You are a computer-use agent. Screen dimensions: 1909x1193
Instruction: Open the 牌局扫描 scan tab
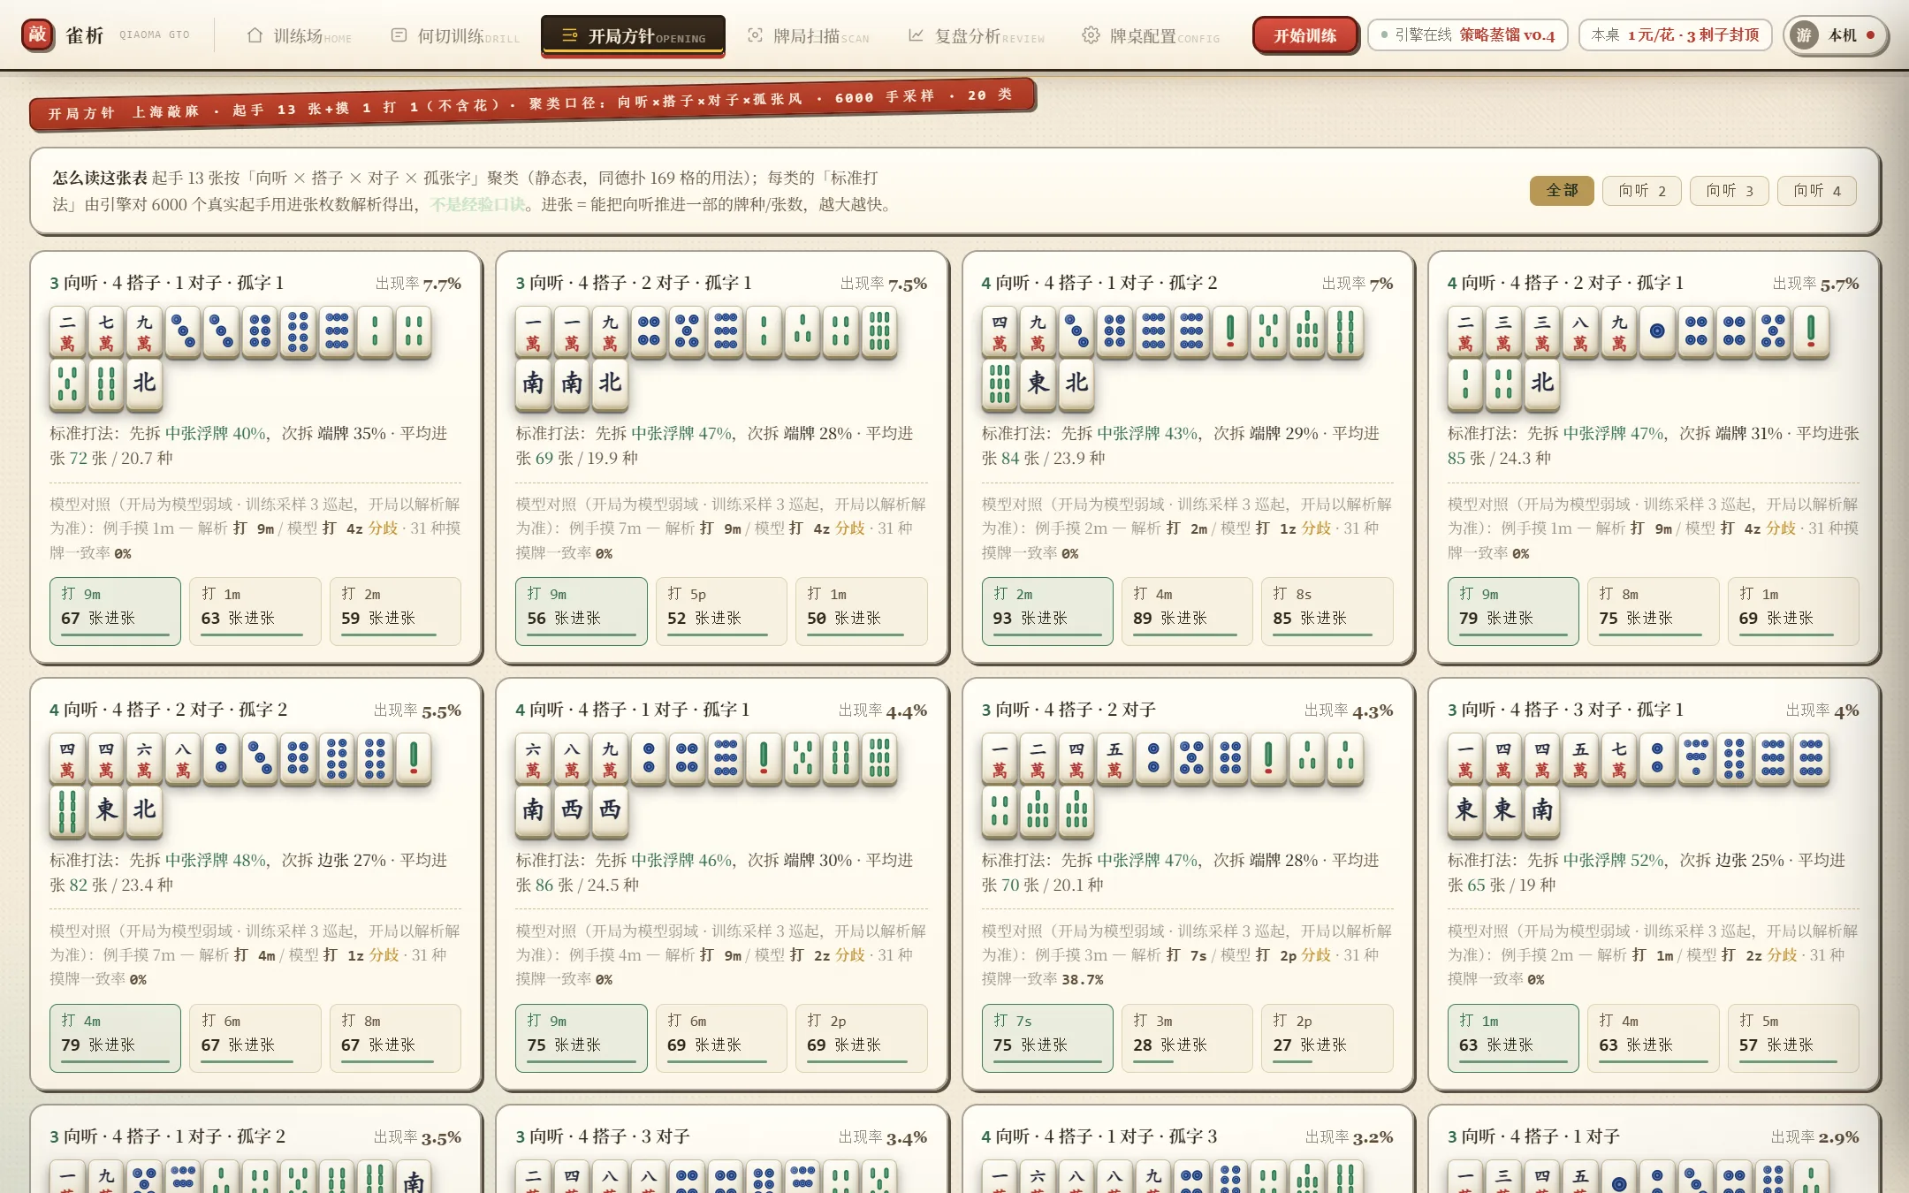pos(808,36)
